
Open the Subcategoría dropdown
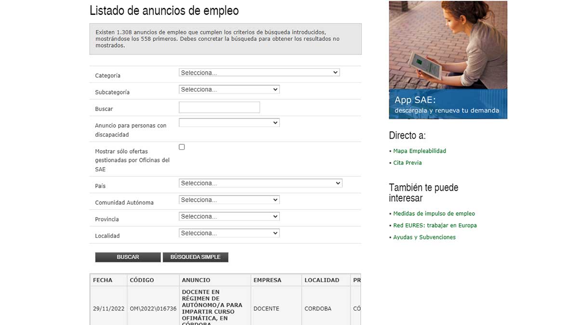click(229, 89)
